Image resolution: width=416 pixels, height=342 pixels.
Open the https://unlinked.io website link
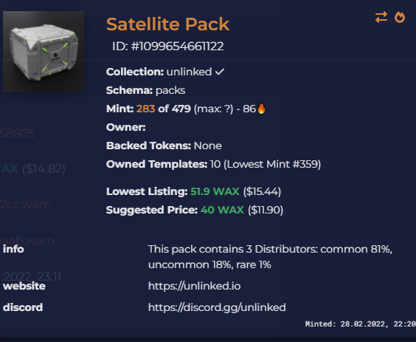click(195, 286)
